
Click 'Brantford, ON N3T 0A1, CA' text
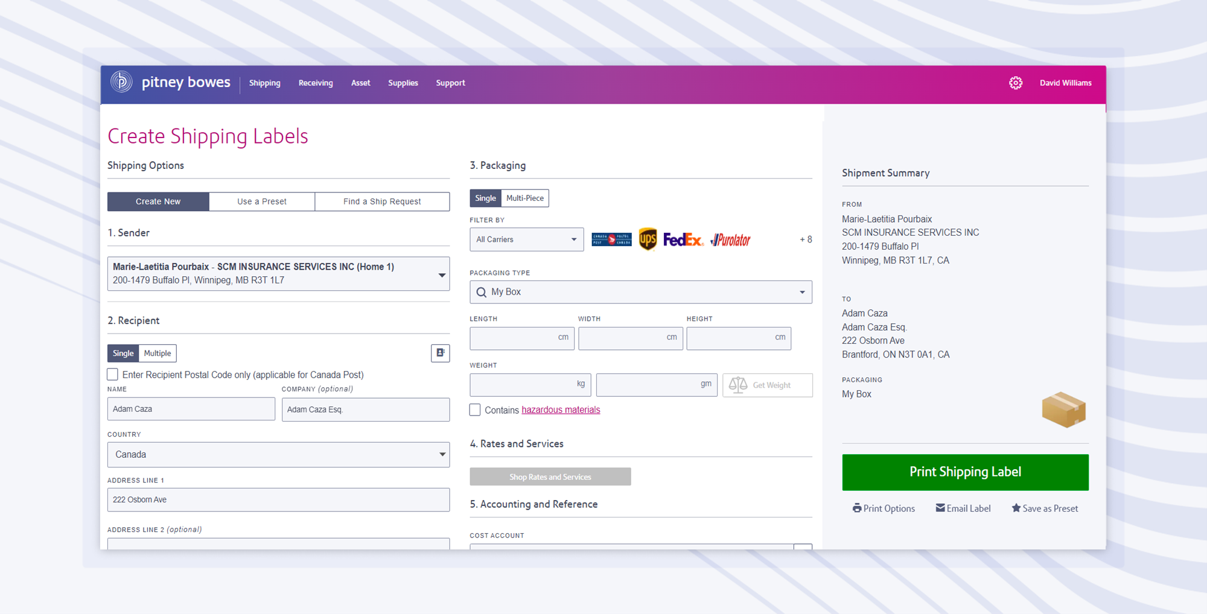(896, 355)
